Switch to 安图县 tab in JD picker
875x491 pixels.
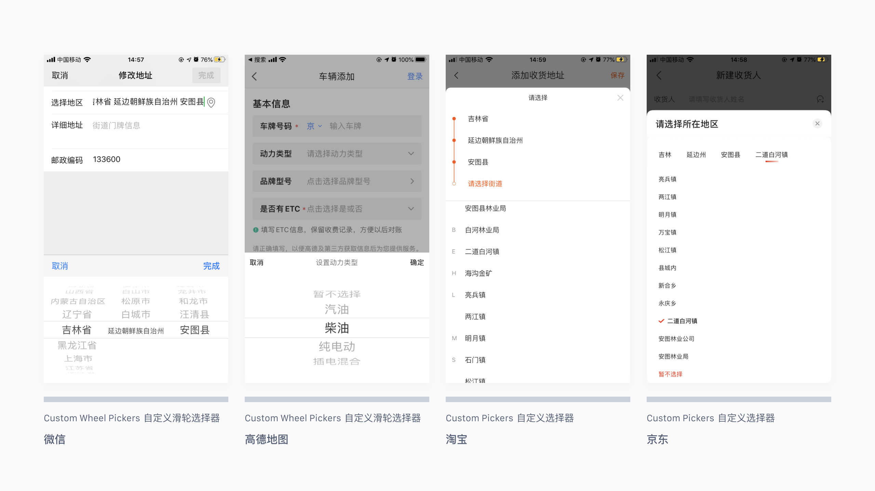tap(730, 155)
